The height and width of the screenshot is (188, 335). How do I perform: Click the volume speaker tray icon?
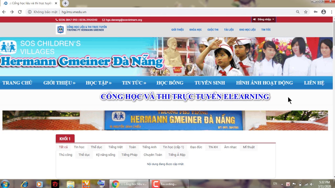[311, 184]
